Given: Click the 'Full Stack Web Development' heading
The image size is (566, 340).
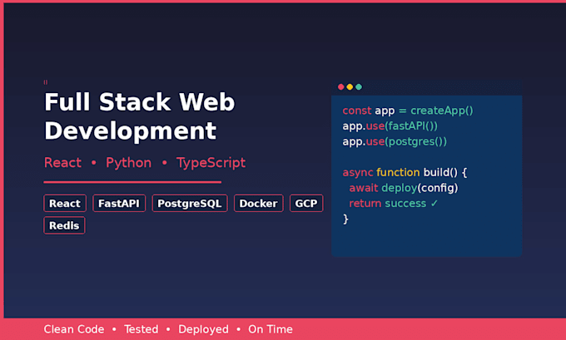Looking at the screenshot, I should [x=139, y=116].
